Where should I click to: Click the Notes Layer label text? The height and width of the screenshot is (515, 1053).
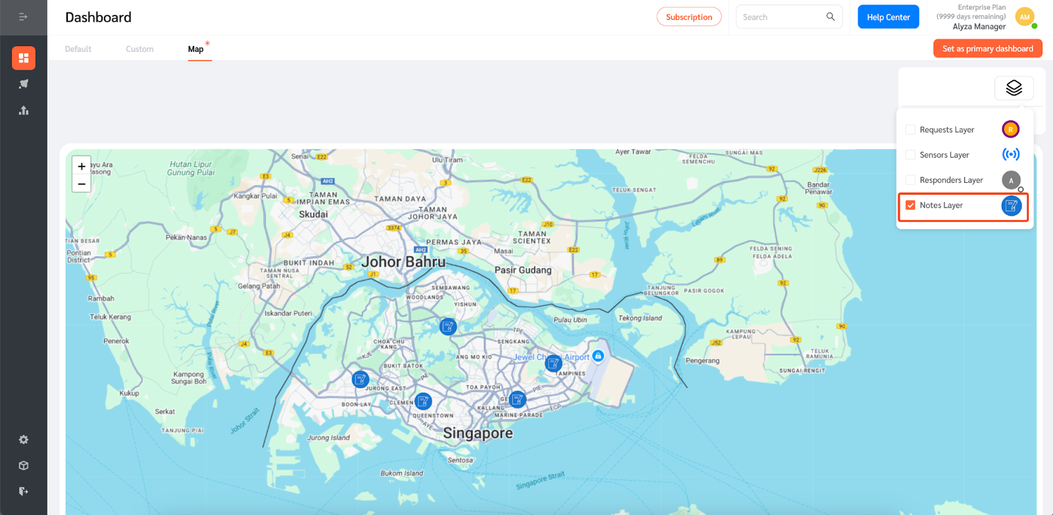pos(941,205)
